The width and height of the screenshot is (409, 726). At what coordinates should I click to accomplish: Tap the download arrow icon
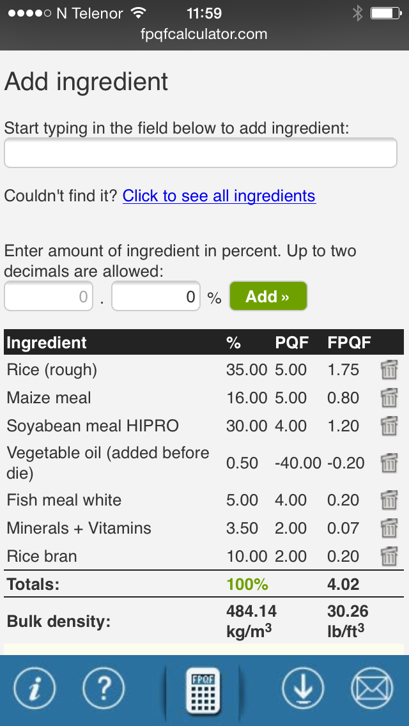(x=303, y=689)
